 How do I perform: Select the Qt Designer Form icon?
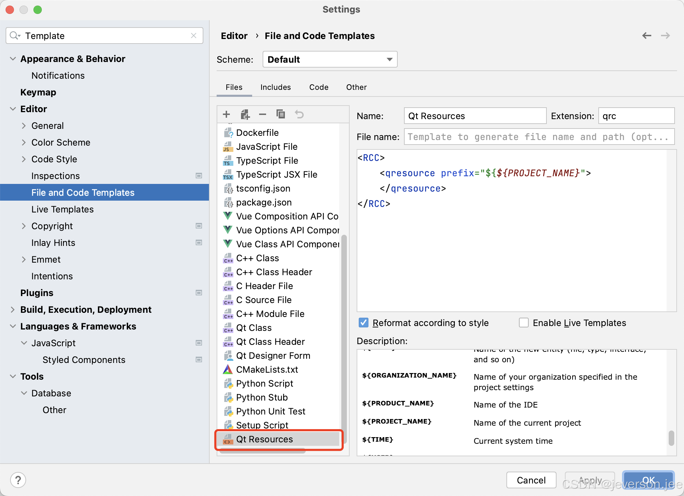tap(228, 356)
